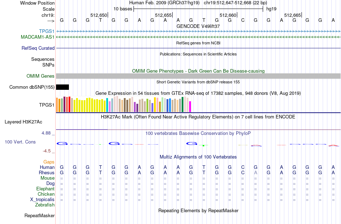
Task: Select the Dog species label
Action: coord(50,184)
